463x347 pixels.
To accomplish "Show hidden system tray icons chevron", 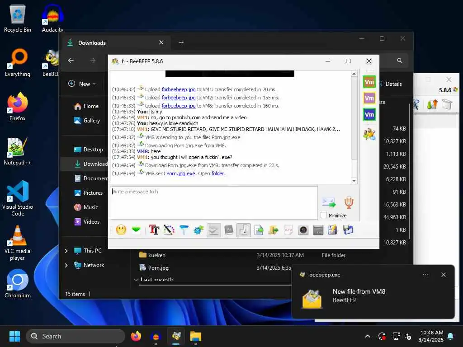I will 368,336.
